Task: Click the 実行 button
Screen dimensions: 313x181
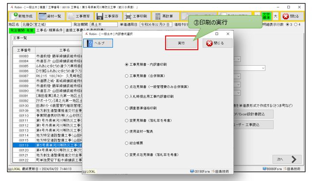Action: point(182,43)
